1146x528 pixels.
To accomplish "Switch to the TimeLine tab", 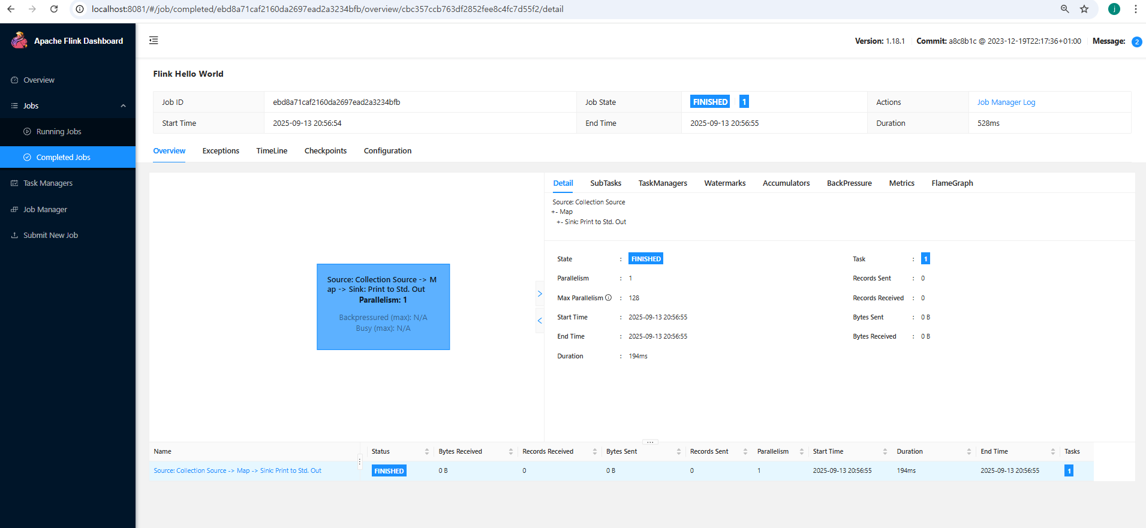I will click(272, 151).
